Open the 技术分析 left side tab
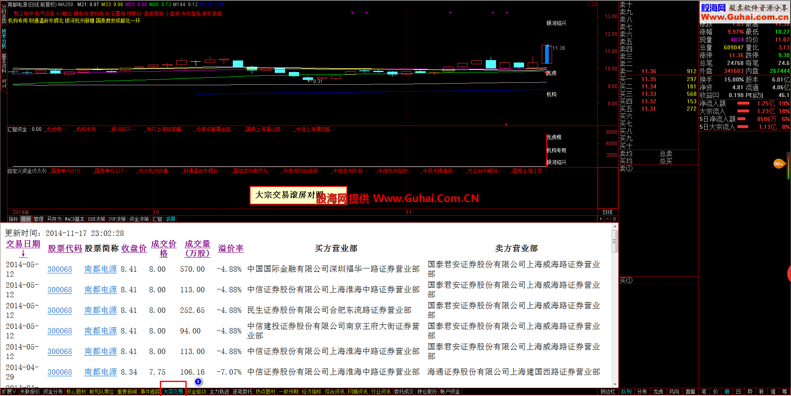The image size is (791, 396). (x=4, y=38)
